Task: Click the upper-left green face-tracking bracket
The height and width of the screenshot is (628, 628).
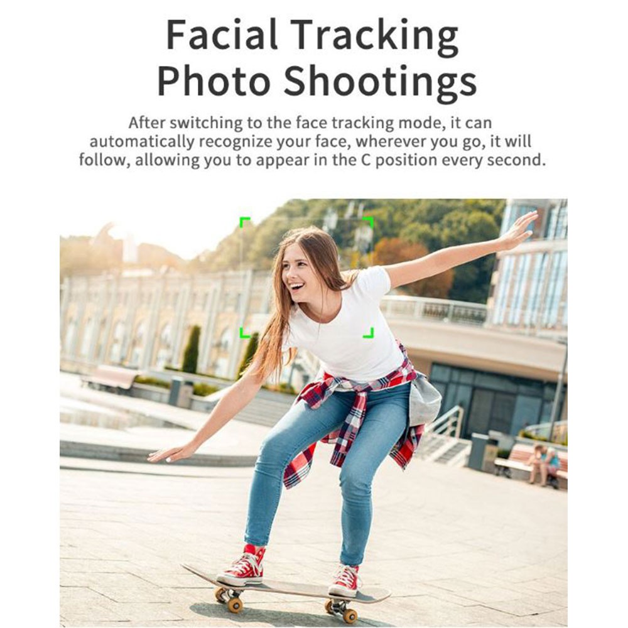Action: coord(244,222)
